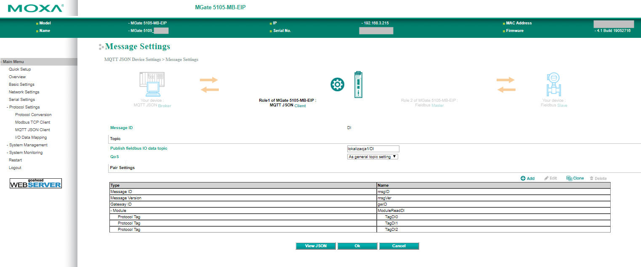The height and width of the screenshot is (267, 641).
Task: Click the View JSON button
Action: click(x=316, y=246)
